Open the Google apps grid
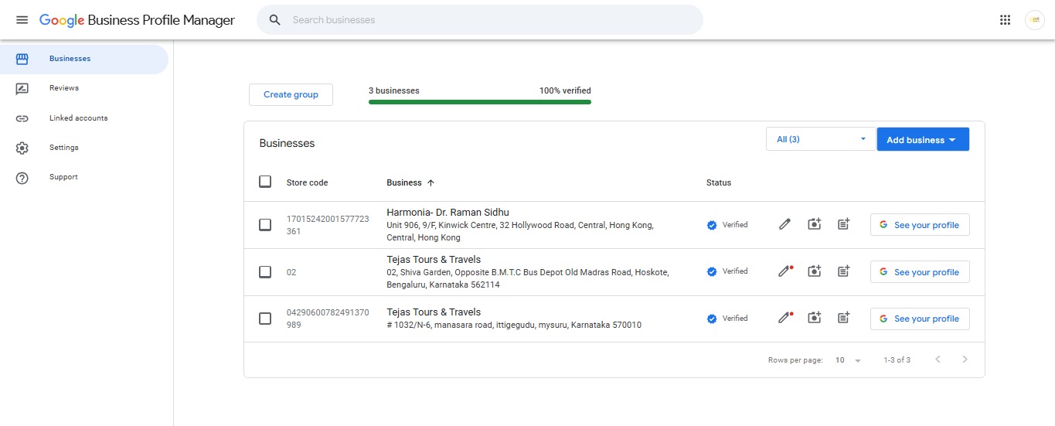This screenshot has height=426, width=1055. click(x=1005, y=20)
